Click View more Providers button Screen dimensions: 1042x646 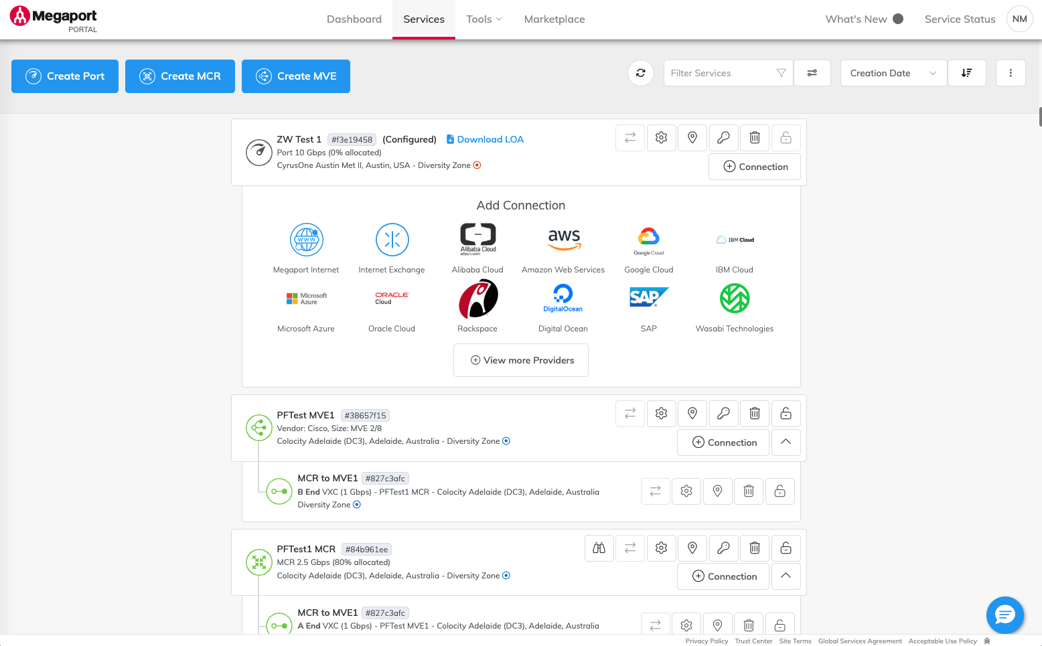tap(521, 360)
